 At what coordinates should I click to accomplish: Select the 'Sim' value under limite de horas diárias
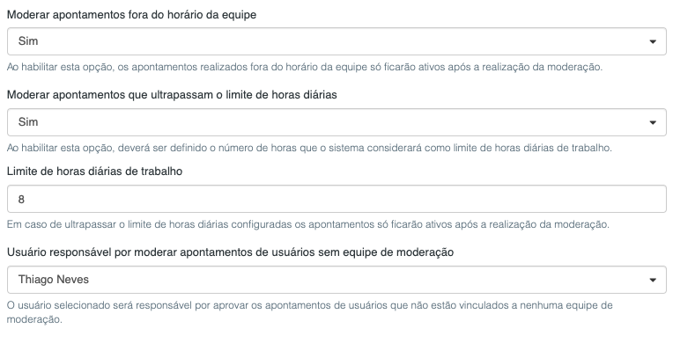click(x=28, y=122)
